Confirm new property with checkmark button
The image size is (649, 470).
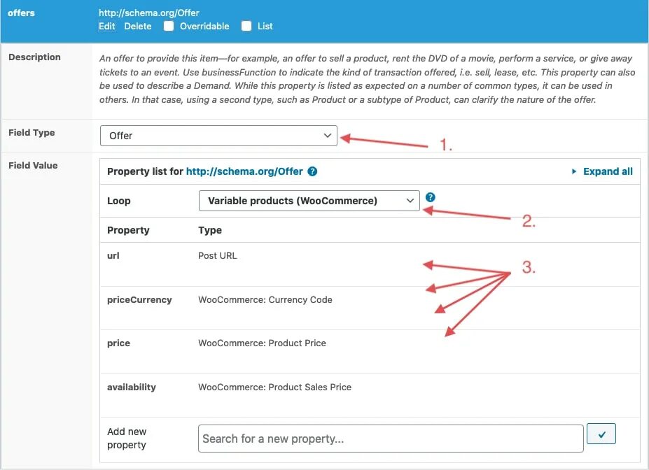[x=601, y=435]
